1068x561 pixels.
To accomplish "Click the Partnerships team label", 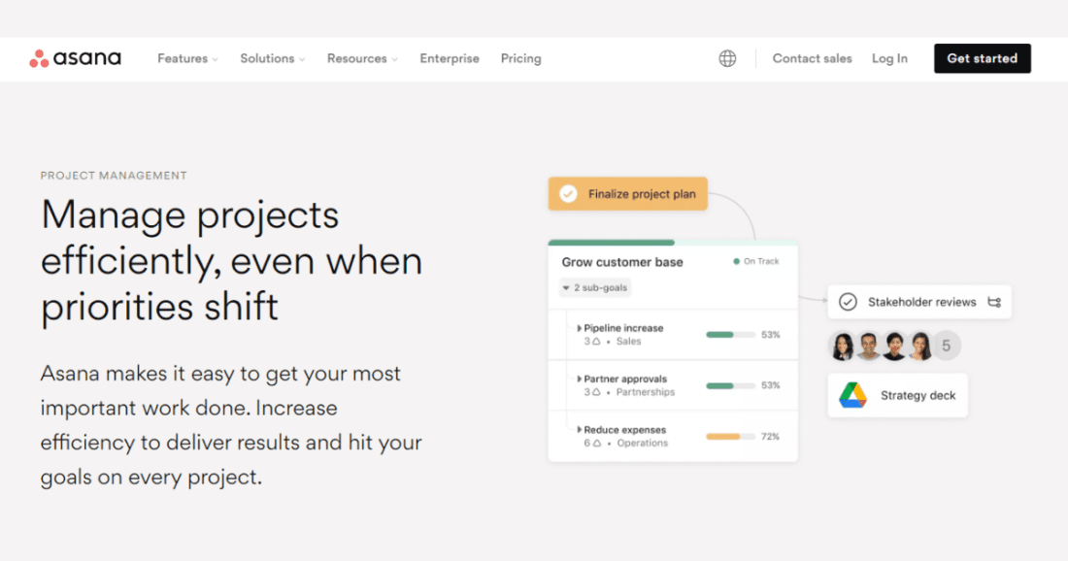I will 645,392.
